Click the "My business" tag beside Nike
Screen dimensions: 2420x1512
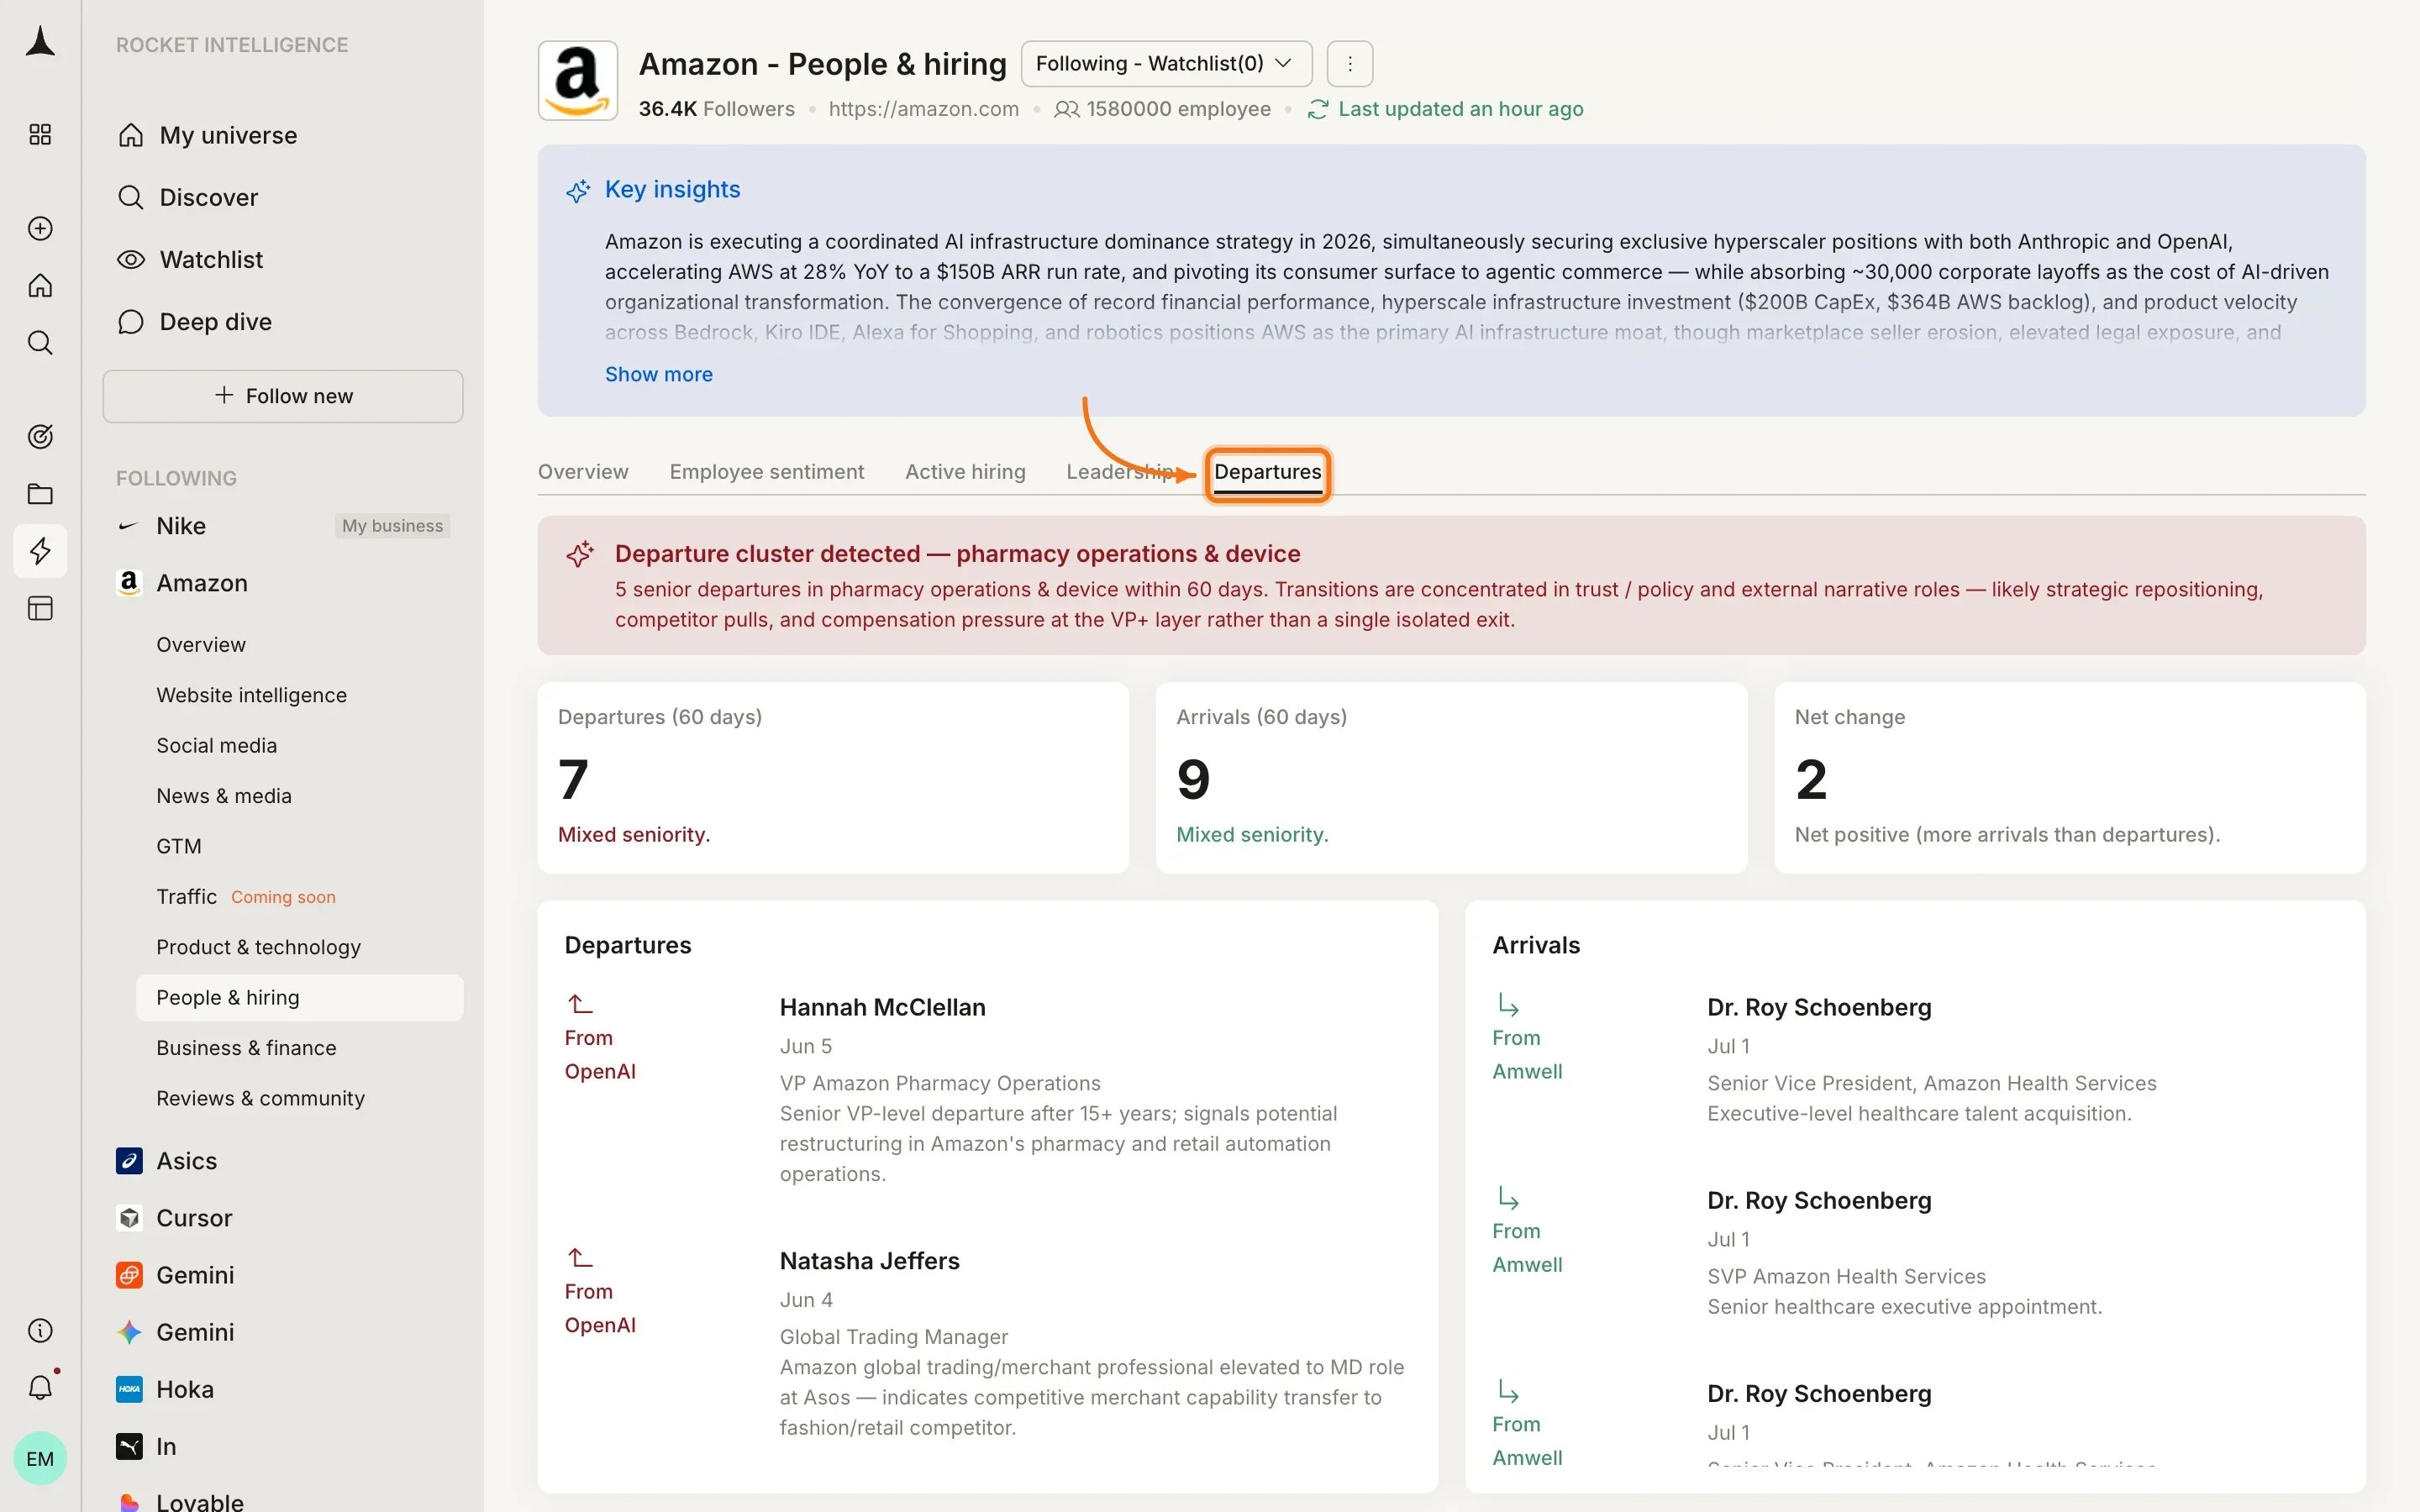pos(392,526)
